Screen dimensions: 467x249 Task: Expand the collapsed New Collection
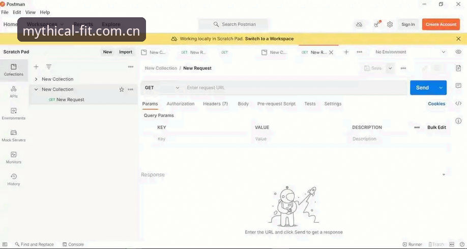coord(36,79)
